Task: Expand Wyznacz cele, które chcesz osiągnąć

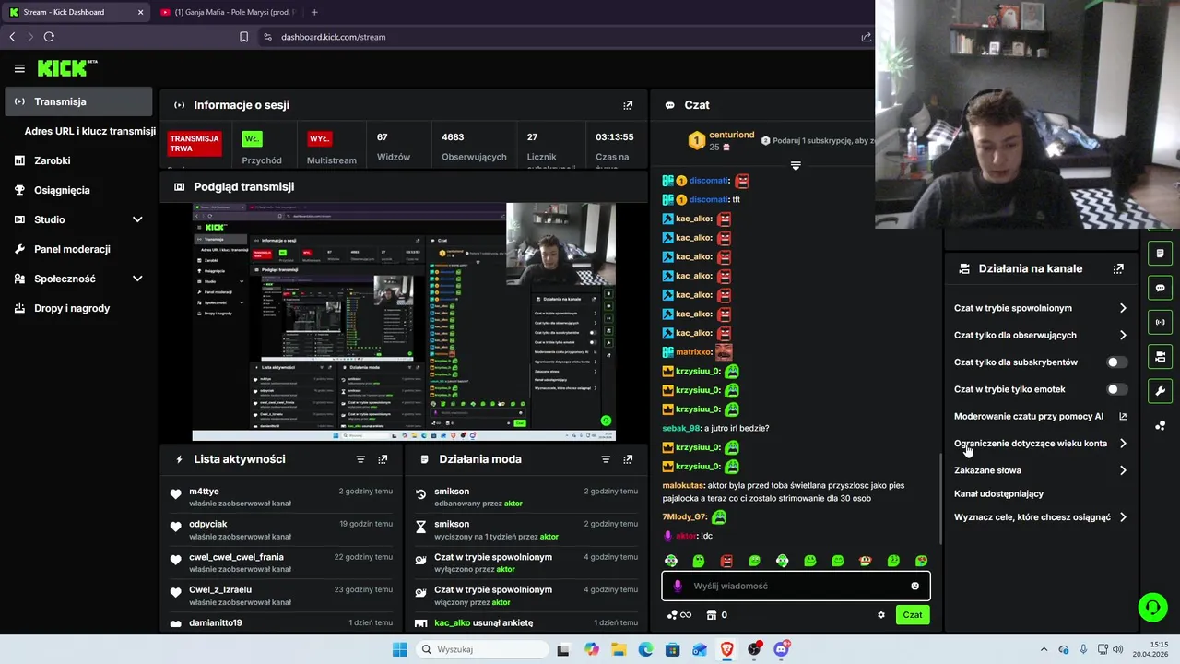Action: point(1123,517)
